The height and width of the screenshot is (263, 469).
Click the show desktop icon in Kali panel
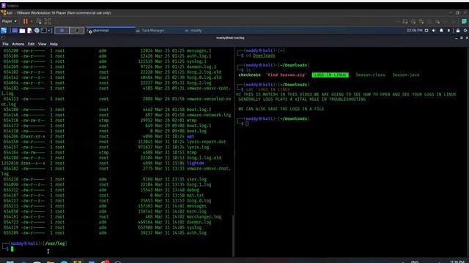tap(15, 31)
